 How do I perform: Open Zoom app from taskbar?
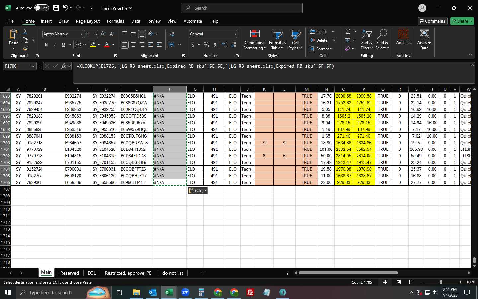185,292
